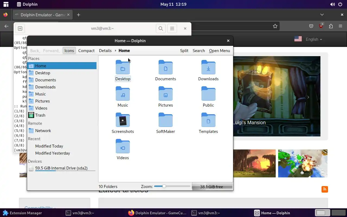Click the terminal search icon
Viewport: 347px width, 217px height.
point(161,28)
